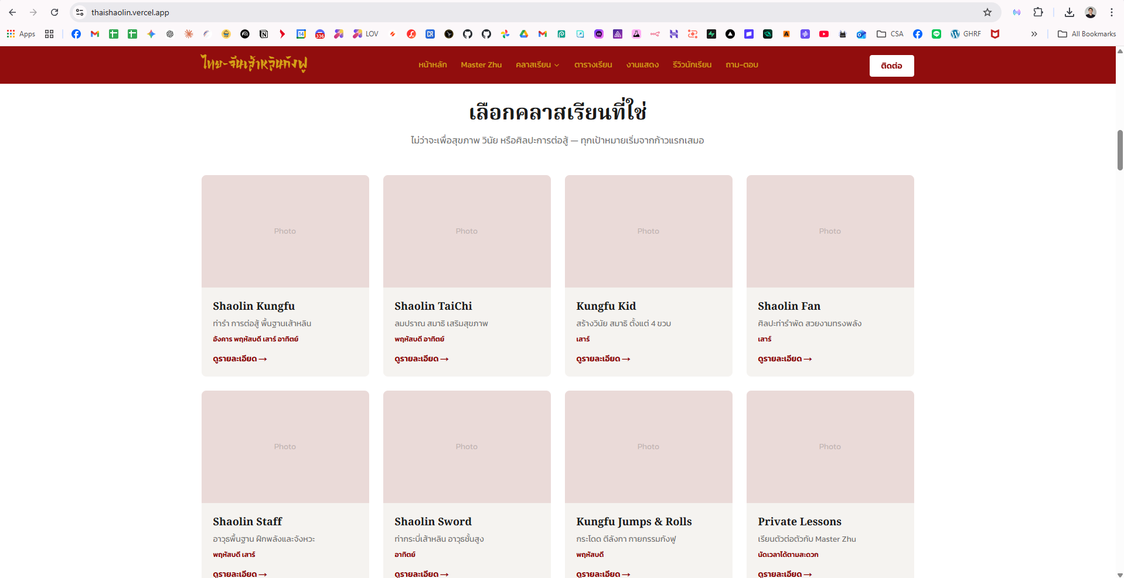Expand the คลาสเรียน dropdown in the navbar

(537, 65)
